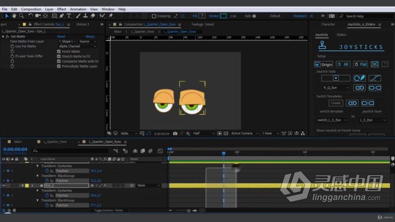The image size is (395, 222).
Task: Click the snapshot camera icon below the viewer
Action: pos(175,133)
